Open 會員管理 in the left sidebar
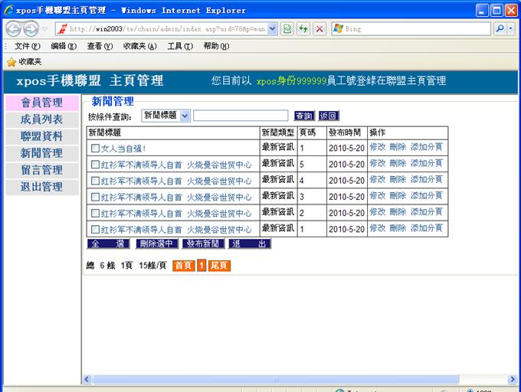 click(x=41, y=103)
